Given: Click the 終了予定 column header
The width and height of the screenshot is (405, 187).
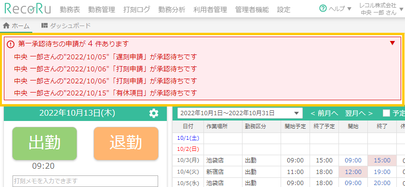Looking at the screenshot, I should point(324,127).
